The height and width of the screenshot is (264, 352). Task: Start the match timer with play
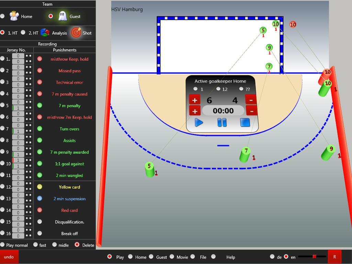(199, 123)
